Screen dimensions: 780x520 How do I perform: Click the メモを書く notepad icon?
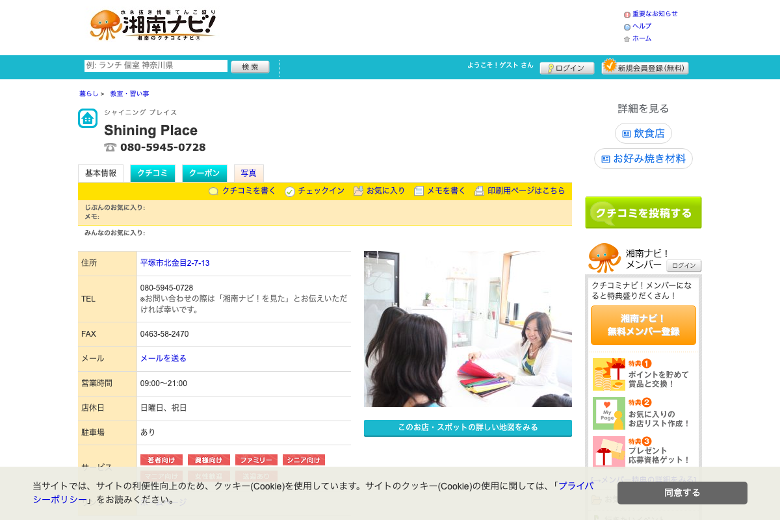(x=419, y=191)
